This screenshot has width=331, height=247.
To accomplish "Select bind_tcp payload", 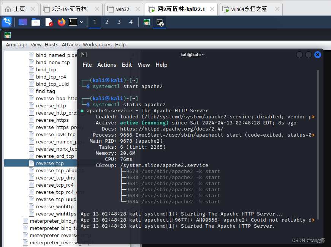I will tap(46, 69).
